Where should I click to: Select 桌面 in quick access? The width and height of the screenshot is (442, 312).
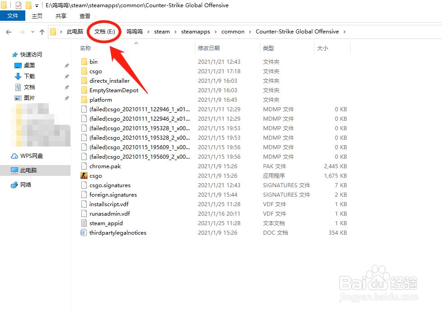point(25,66)
